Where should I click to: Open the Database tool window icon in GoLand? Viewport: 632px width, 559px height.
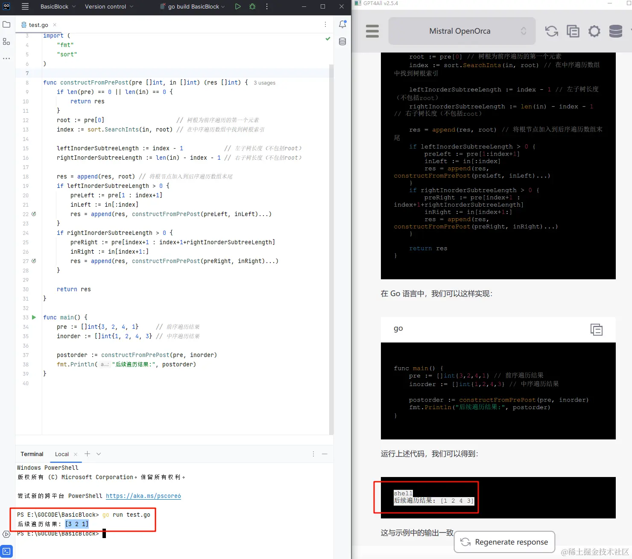(342, 41)
